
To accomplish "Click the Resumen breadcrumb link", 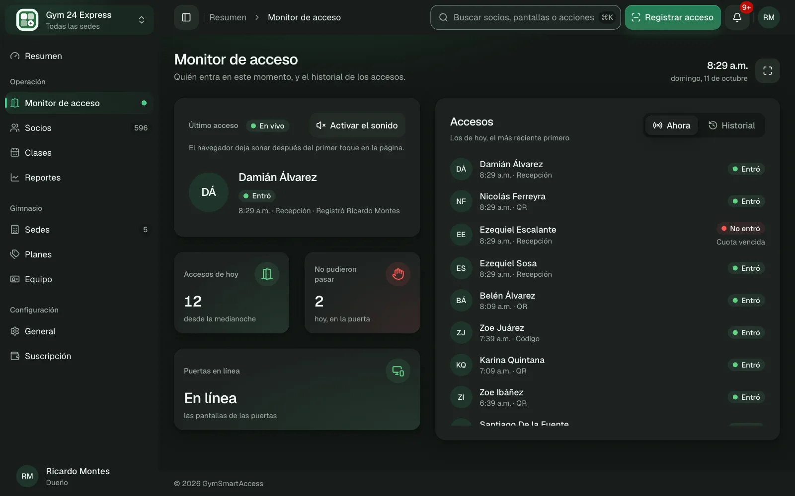I will pyautogui.click(x=228, y=17).
